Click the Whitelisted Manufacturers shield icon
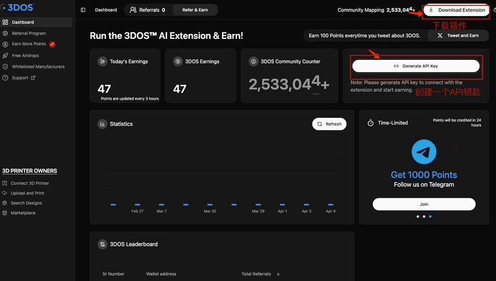This screenshot has width=496, height=281. 5,67
